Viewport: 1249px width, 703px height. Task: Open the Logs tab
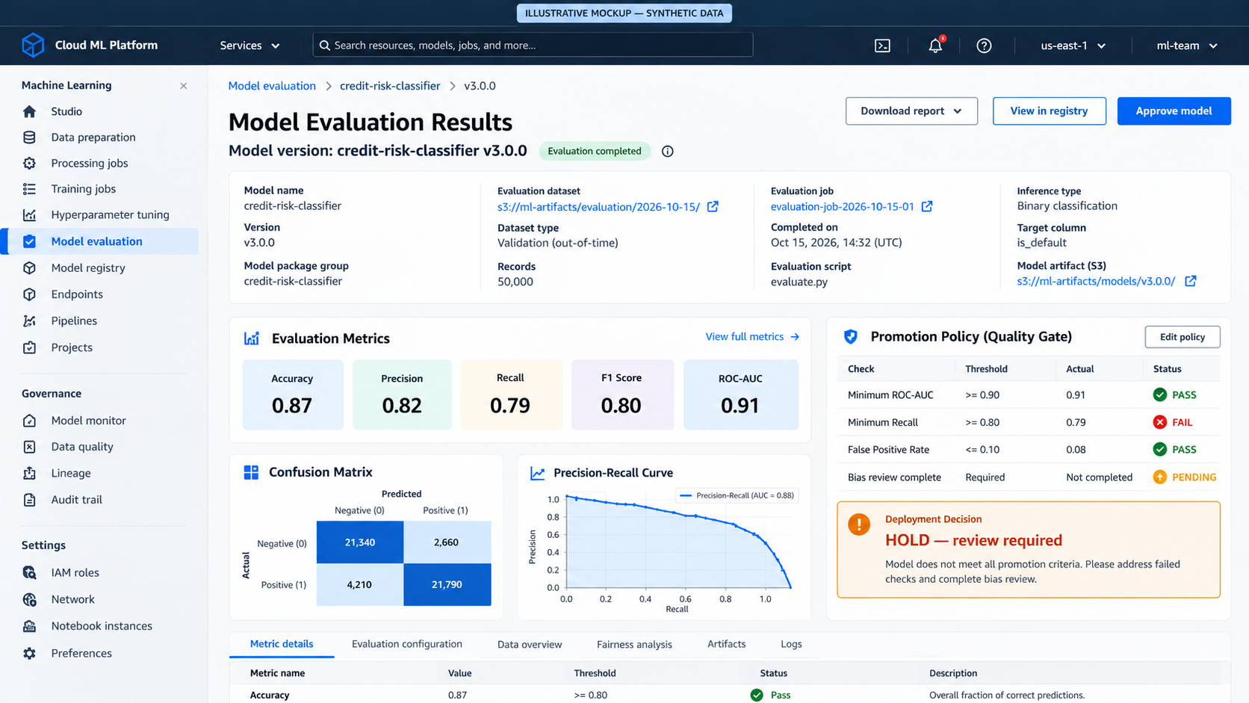click(791, 644)
